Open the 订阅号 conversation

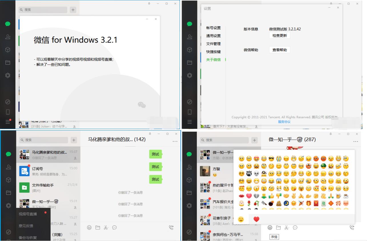(x=48, y=171)
